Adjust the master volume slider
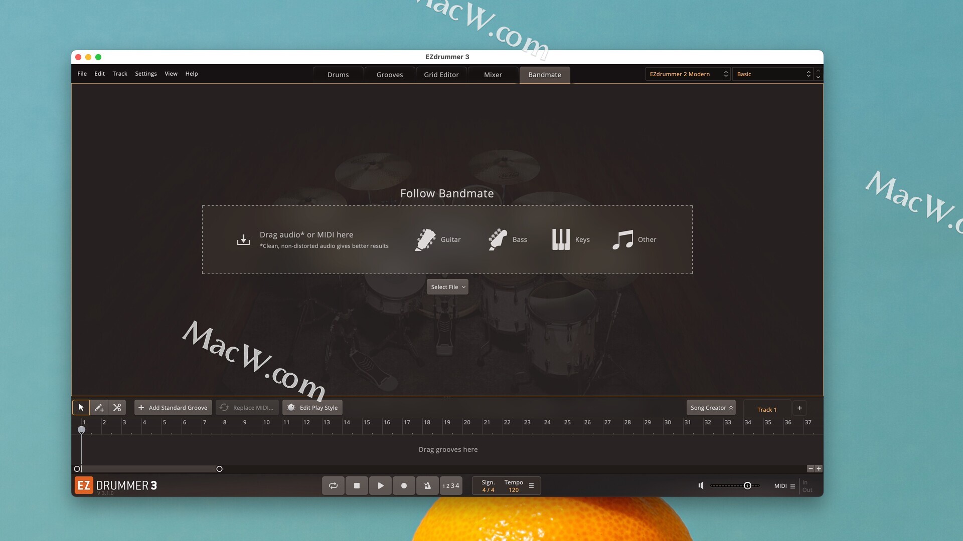 pyautogui.click(x=735, y=485)
